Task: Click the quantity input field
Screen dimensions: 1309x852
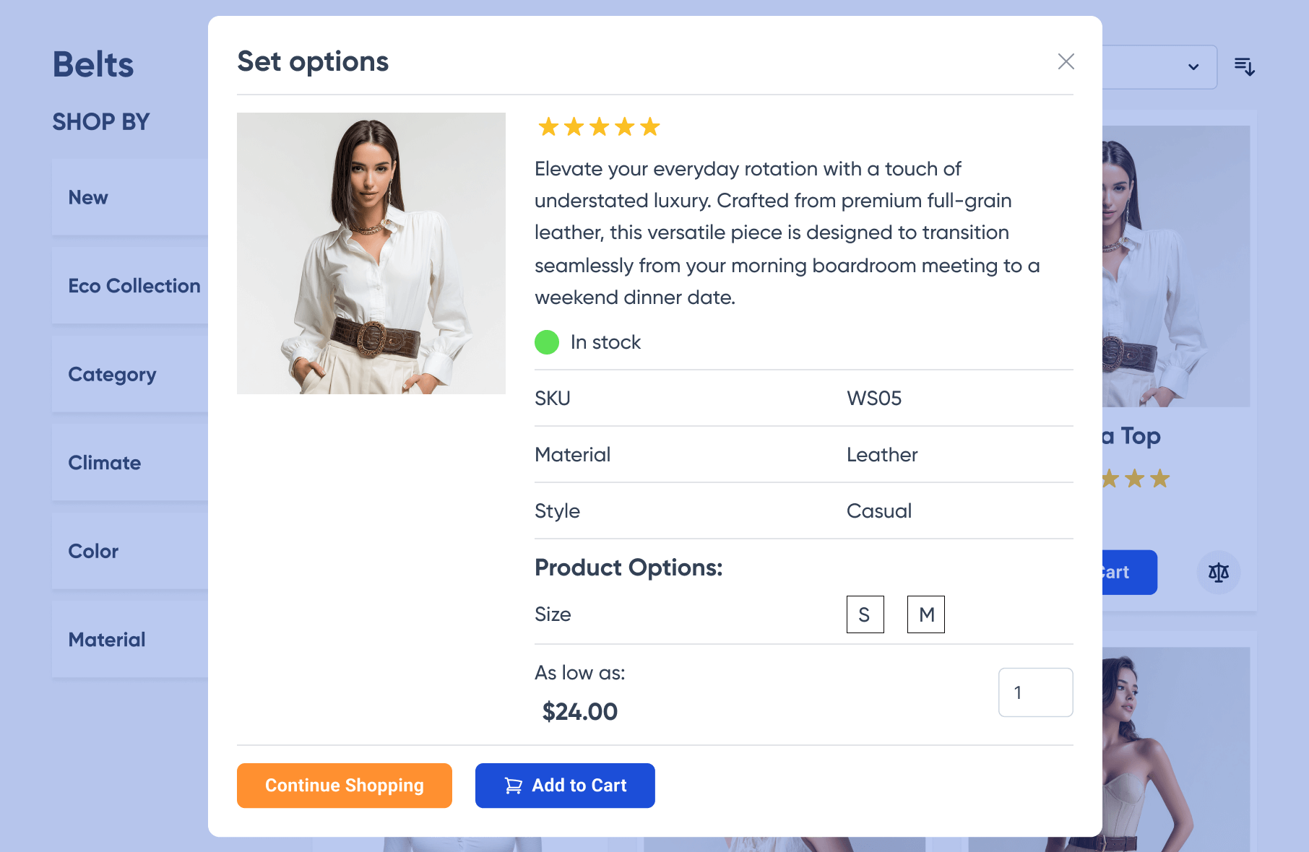Action: pos(1034,692)
